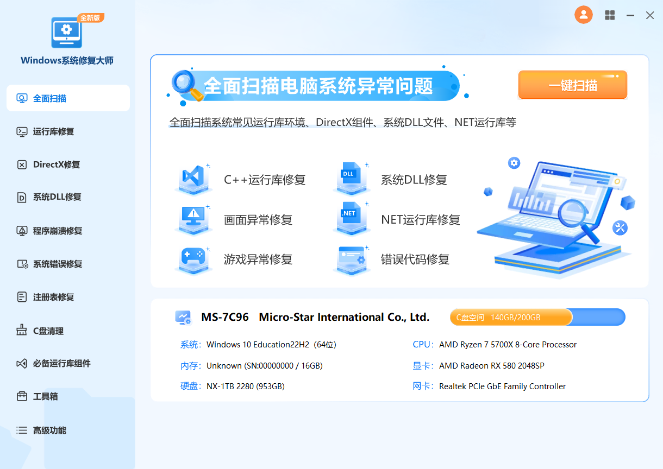This screenshot has width=663, height=469.
Task: Expand 高级功能 in the sidebar
Action: (49, 430)
